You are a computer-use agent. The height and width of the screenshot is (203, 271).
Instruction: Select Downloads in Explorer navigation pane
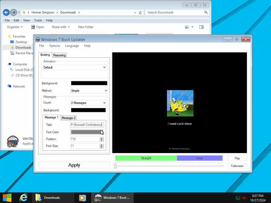pos(23,48)
